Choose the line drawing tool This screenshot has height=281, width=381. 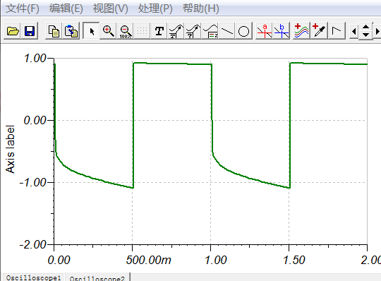click(227, 31)
